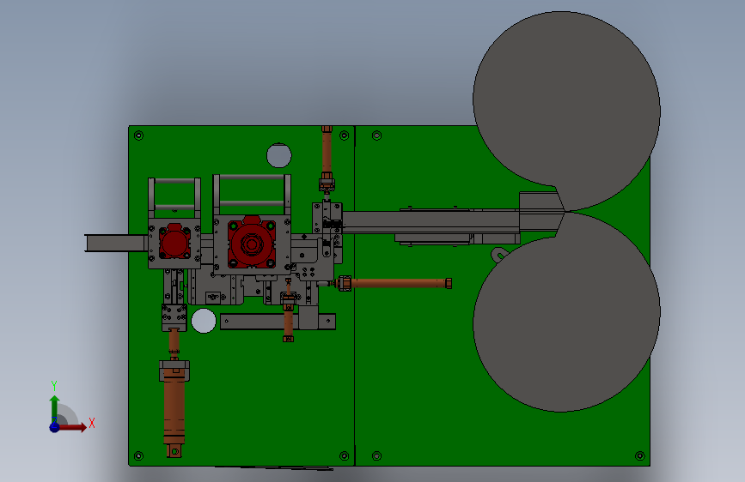Select the long gray feed rail toward reels

coord(430,222)
